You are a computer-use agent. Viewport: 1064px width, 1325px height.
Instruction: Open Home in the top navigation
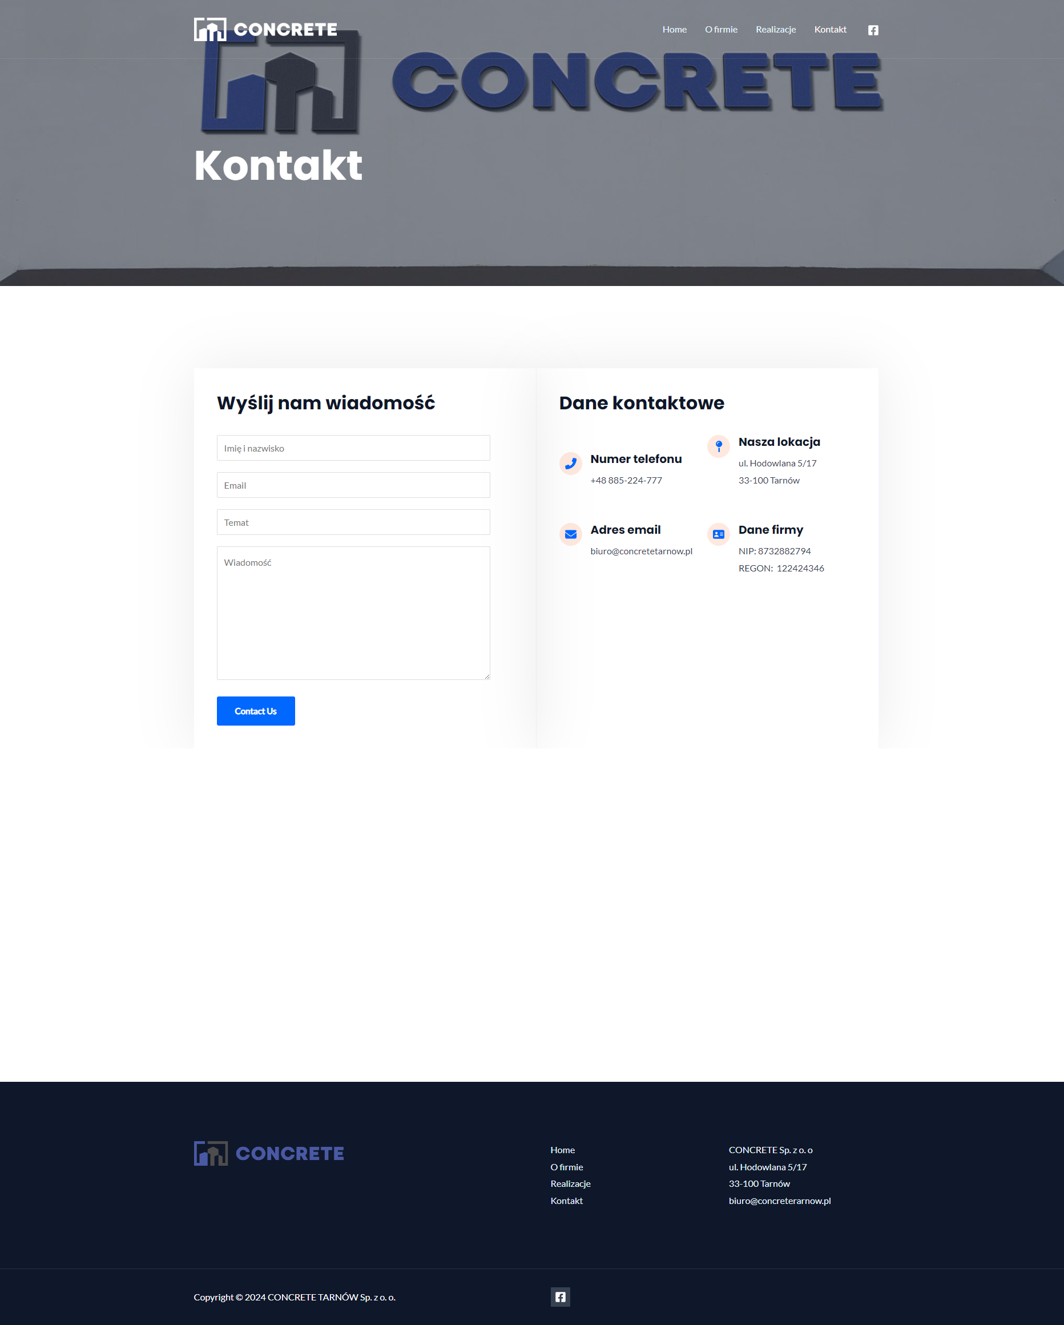[674, 30]
